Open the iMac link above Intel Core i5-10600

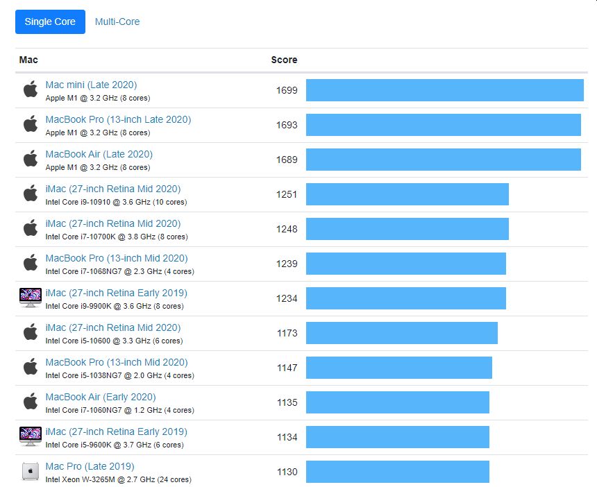(x=113, y=327)
